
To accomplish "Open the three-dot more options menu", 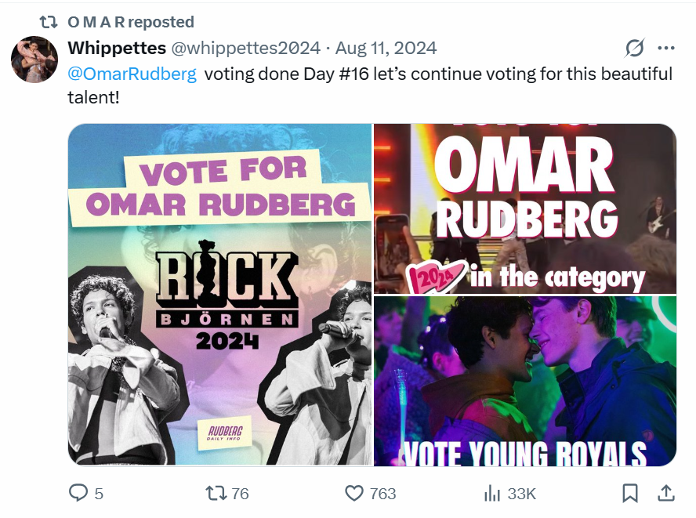I will [665, 49].
